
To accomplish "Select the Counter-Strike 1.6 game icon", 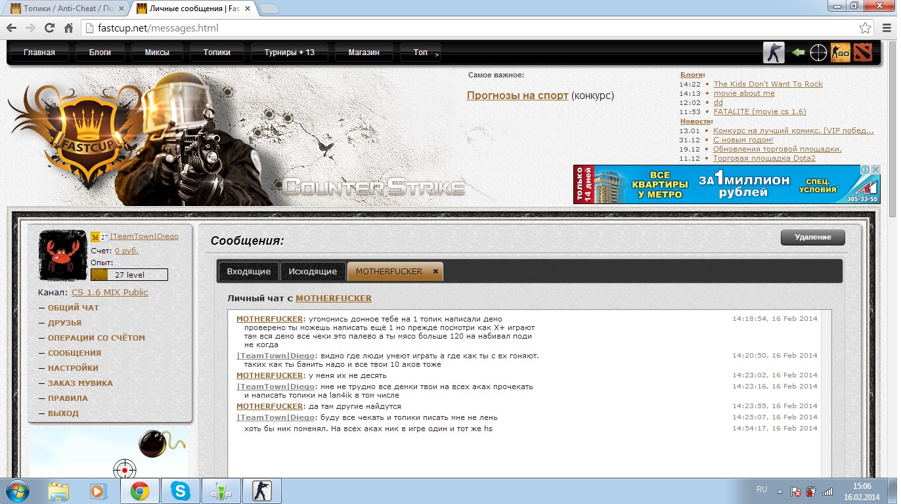I will 774,52.
